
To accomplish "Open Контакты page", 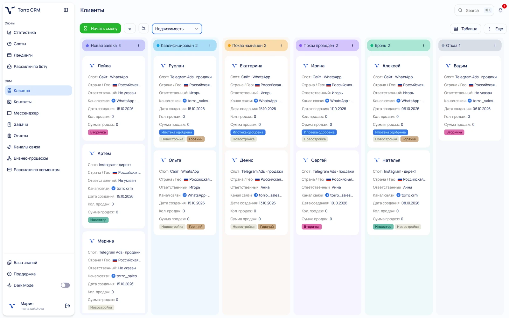I will click(x=38, y=102).
